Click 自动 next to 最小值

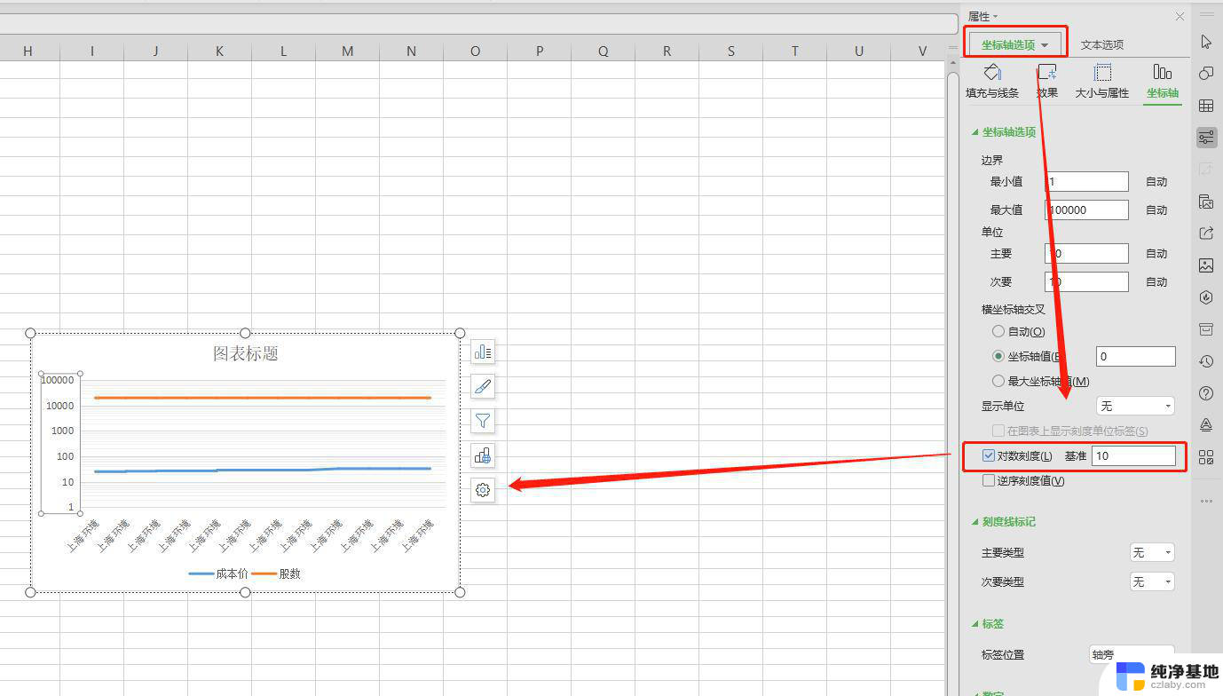(x=1156, y=181)
